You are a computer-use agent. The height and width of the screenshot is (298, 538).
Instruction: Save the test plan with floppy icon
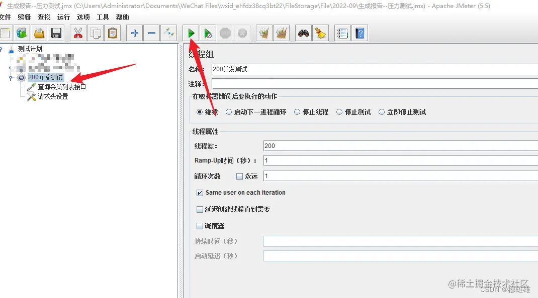[x=56, y=33]
